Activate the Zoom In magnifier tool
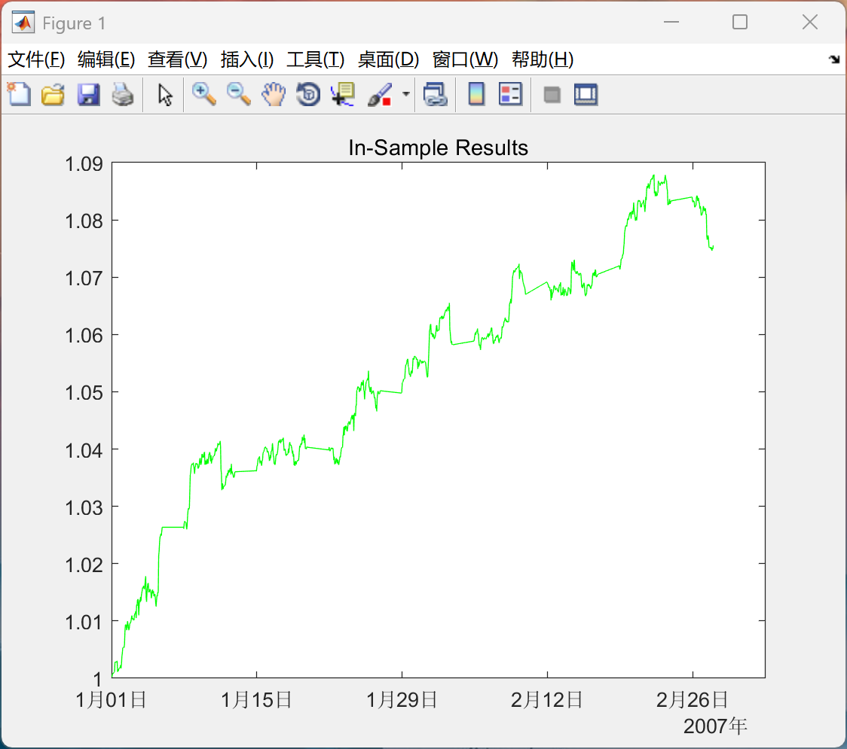This screenshot has width=847, height=749. (203, 94)
